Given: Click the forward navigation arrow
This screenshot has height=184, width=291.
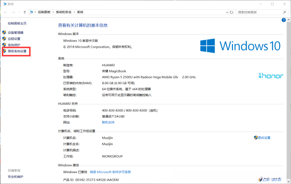Looking at the screenshot, I should point(13,13).
